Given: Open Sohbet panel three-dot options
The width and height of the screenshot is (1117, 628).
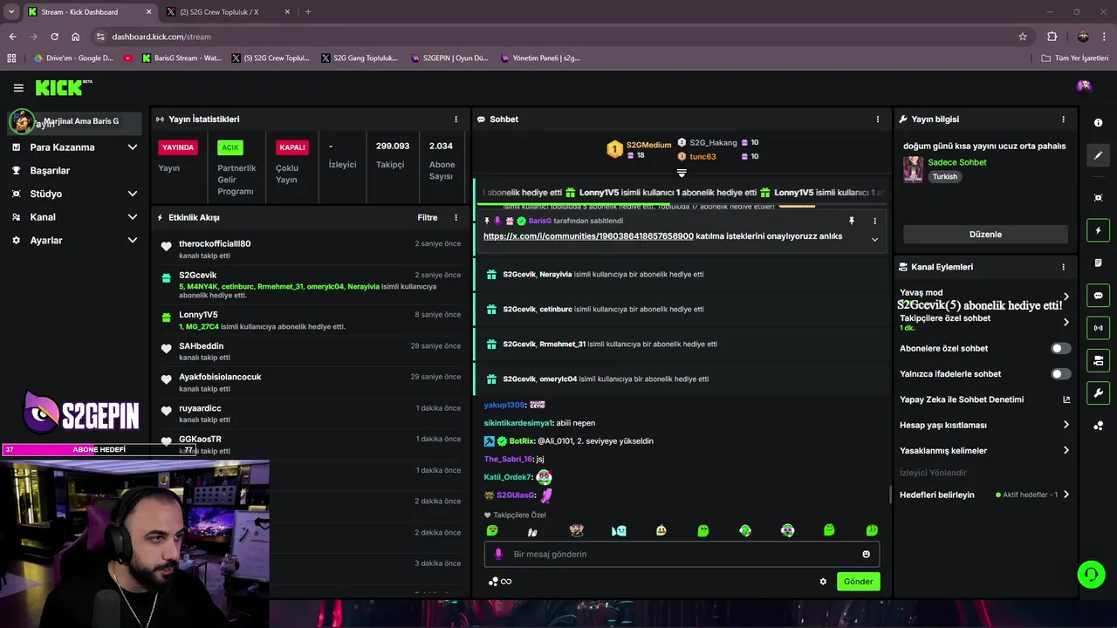Looking at the screenshot, I should tap(878, 119).
